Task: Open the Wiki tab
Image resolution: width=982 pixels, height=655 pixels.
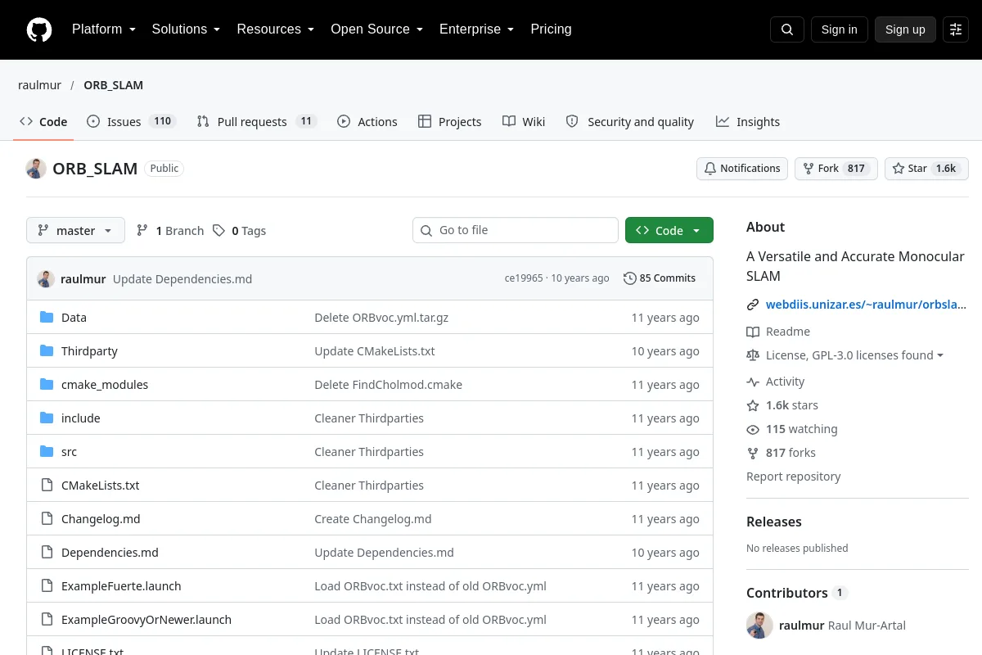Action: pos(524,122)
